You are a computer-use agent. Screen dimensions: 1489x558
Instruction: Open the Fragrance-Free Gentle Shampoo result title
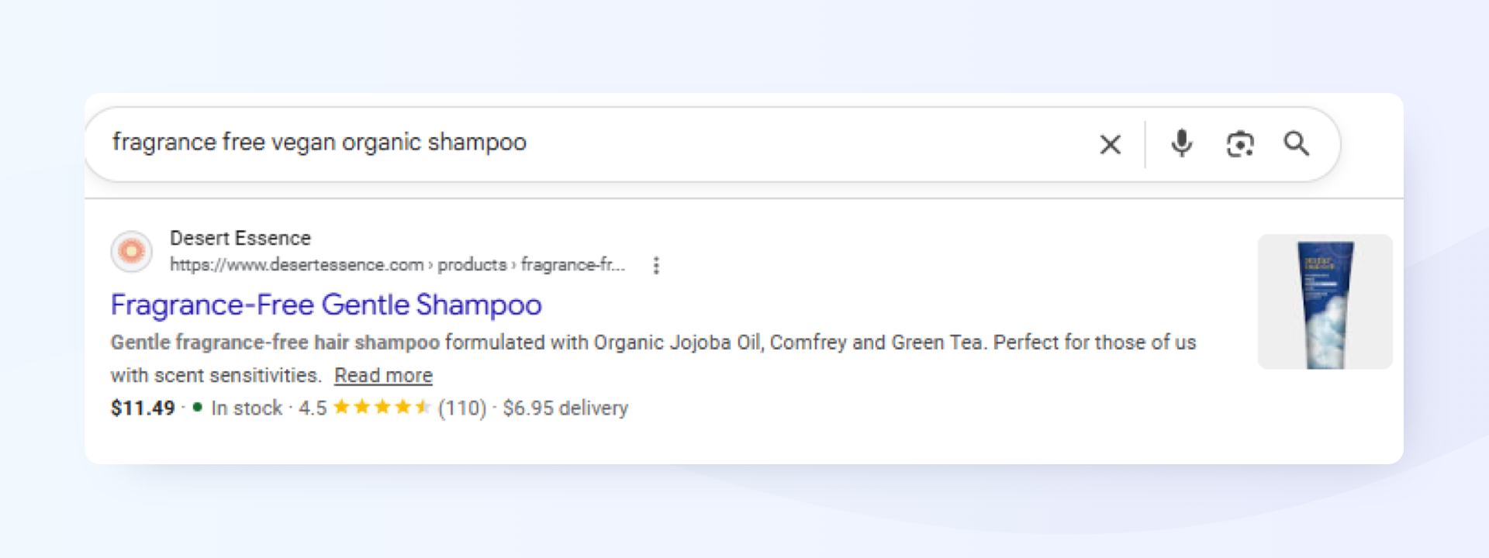click(x=326, y=305)
